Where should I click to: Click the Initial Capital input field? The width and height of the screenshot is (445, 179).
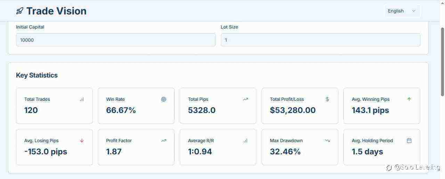pyautogui.click(x=116, y=40)
